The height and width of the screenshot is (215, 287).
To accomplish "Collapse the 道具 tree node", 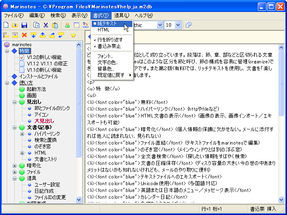I will [x=14, y=178].
